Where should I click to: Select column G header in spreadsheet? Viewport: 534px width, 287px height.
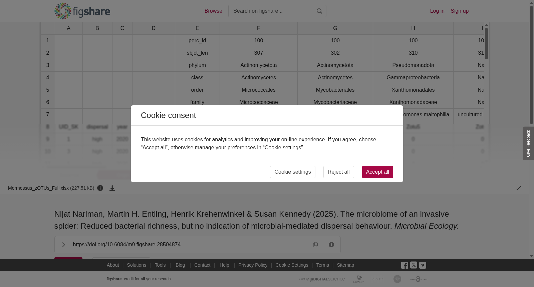coord(335,28)
